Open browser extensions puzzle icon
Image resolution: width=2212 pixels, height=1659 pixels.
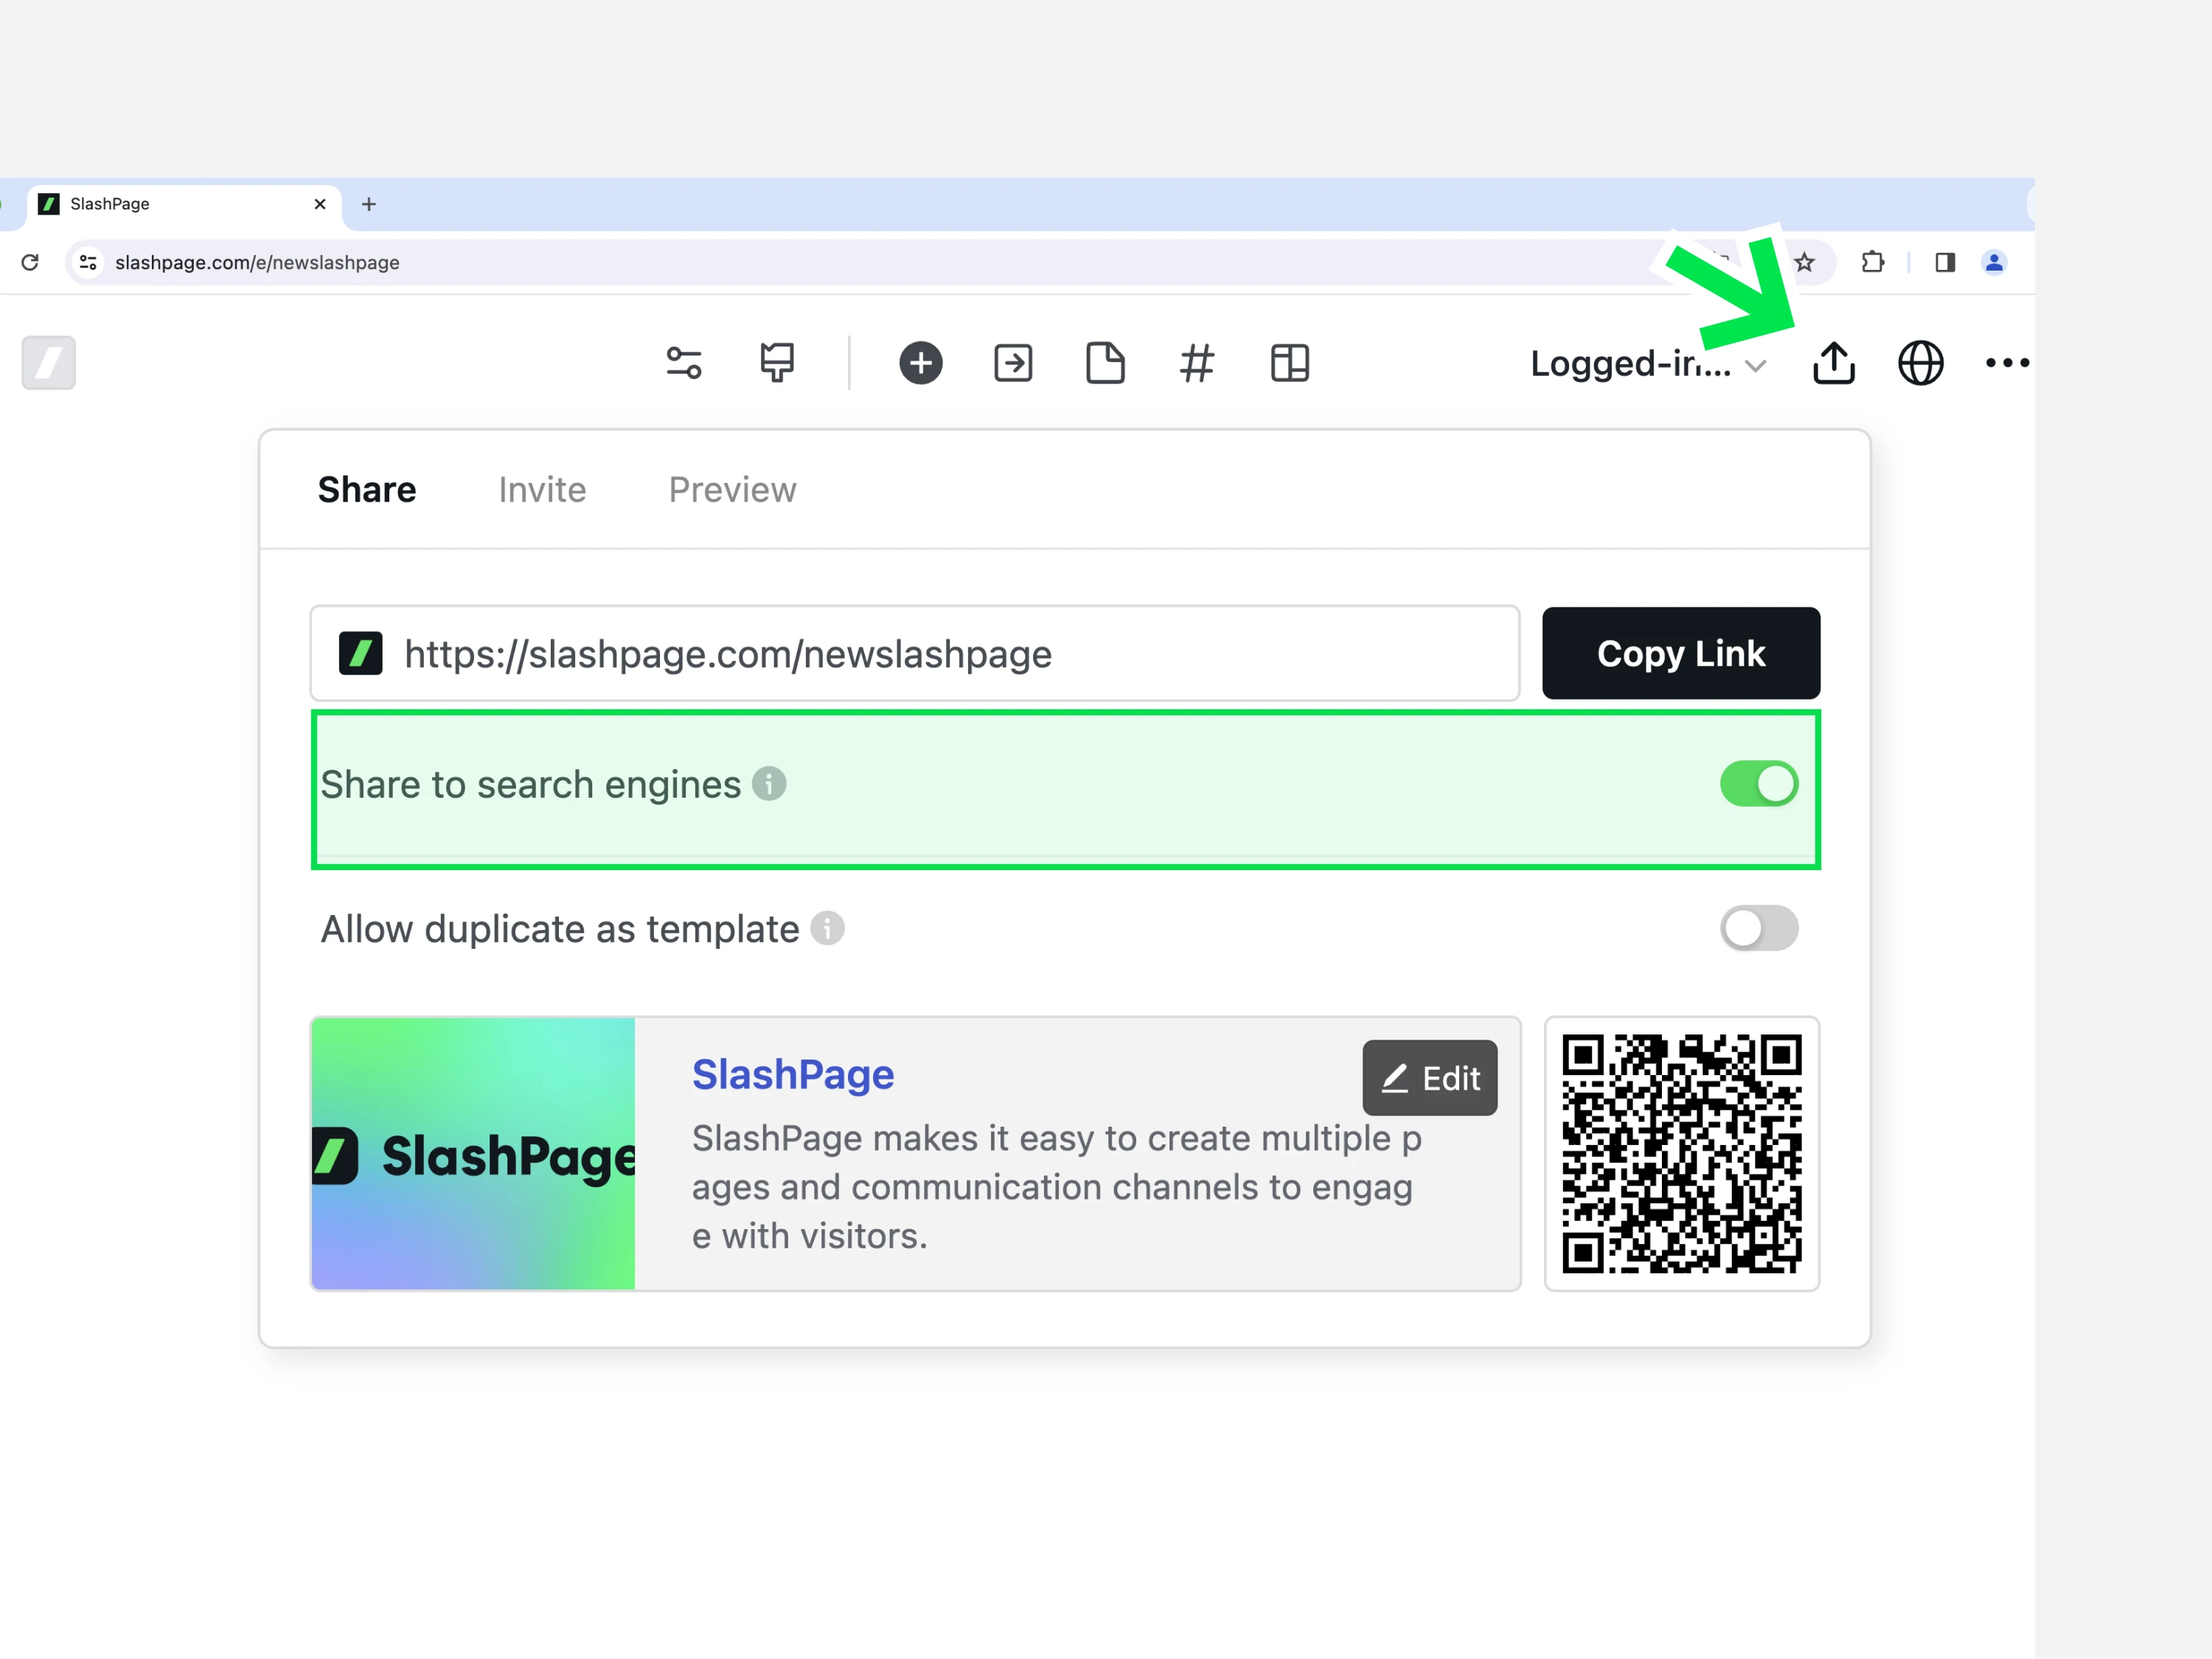point(1873,262)
